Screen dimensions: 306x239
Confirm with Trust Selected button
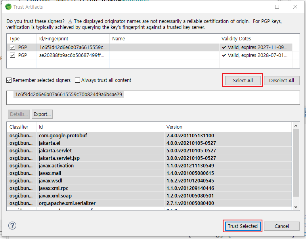coord(243,226)
